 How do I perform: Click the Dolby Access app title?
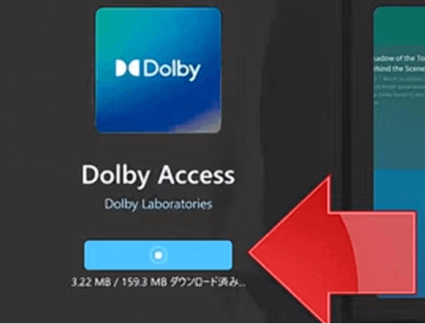pyautogui.click(x=158, y=175)
